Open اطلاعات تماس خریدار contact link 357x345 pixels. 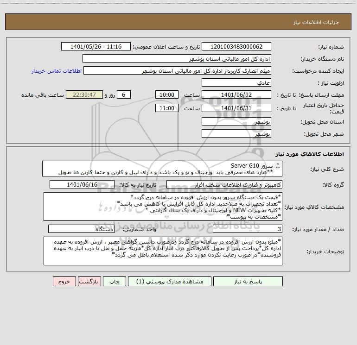[x=57, y=71]
